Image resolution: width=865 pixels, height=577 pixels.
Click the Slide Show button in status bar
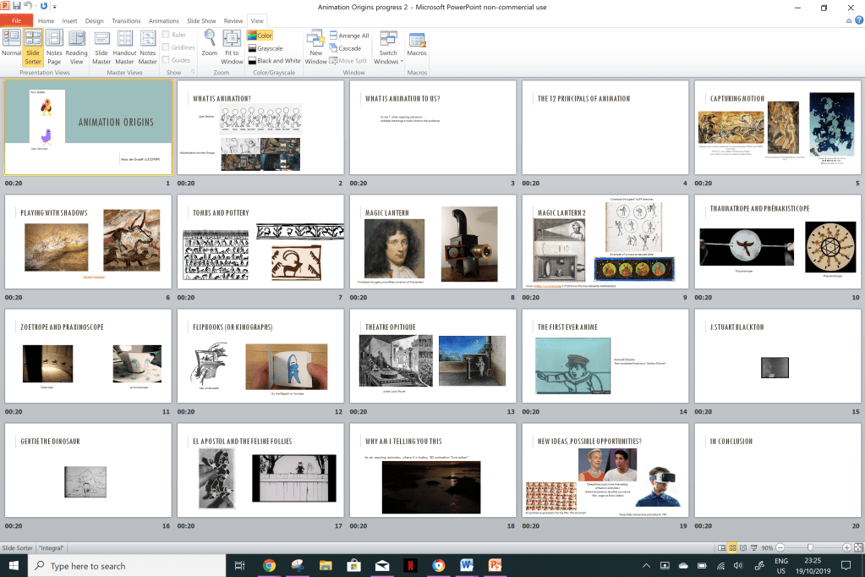(754, 548)
